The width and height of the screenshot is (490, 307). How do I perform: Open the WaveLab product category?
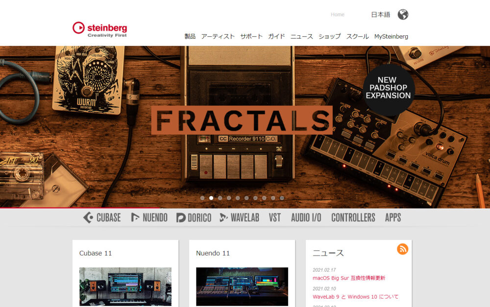coord(240,217)
